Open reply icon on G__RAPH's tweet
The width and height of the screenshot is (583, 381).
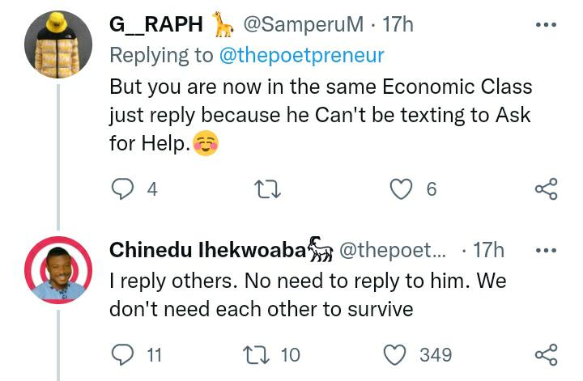click(123, 189)
